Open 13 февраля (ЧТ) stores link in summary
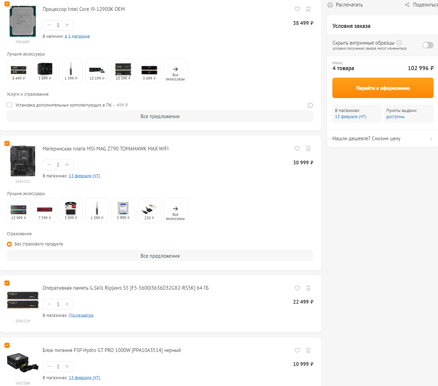This screenshot has height=386, width=438. pyautogui.click(x=350, y=117)
